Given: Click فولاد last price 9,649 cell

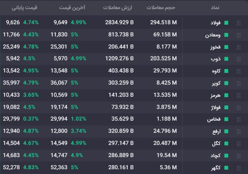Looking at the screenshot, I should (60, 22).
